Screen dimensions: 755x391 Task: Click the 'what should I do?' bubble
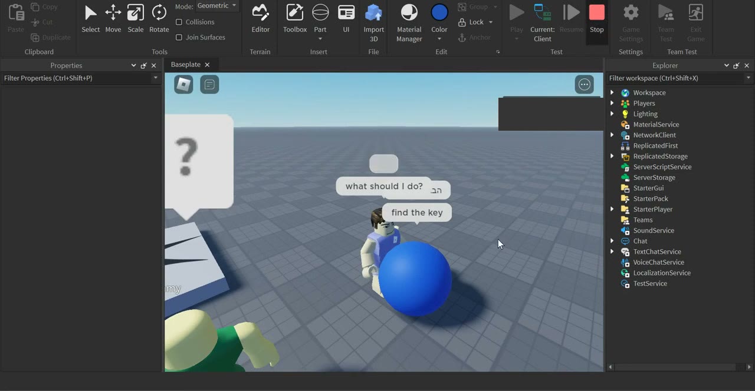pos(384,186)
